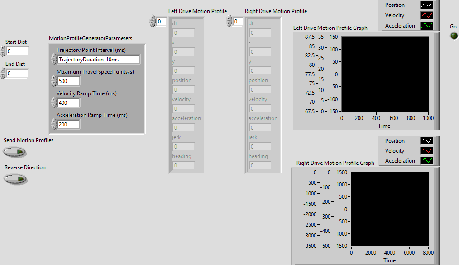The height and width of the screenshot is (265, 459).
Task: Click the decrement arrow for Velocity Ramp Time
Action: coord(53,105)
